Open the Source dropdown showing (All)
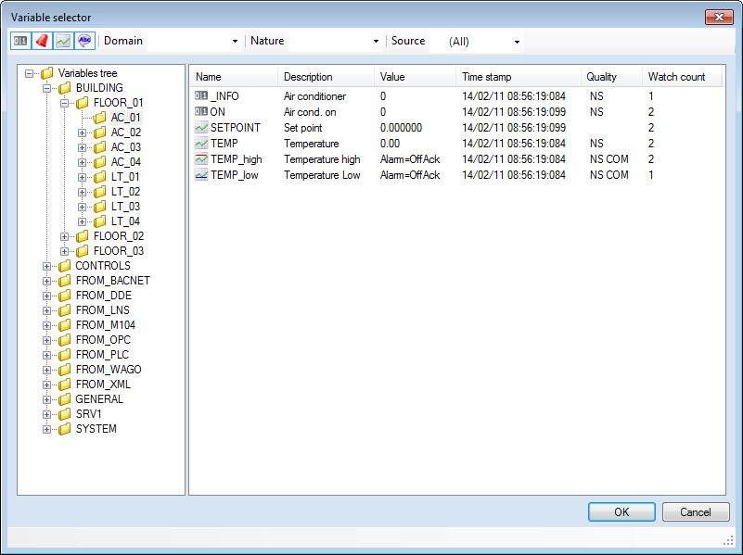Viewport: 743px width, 555px height. (x=482, y=42)
